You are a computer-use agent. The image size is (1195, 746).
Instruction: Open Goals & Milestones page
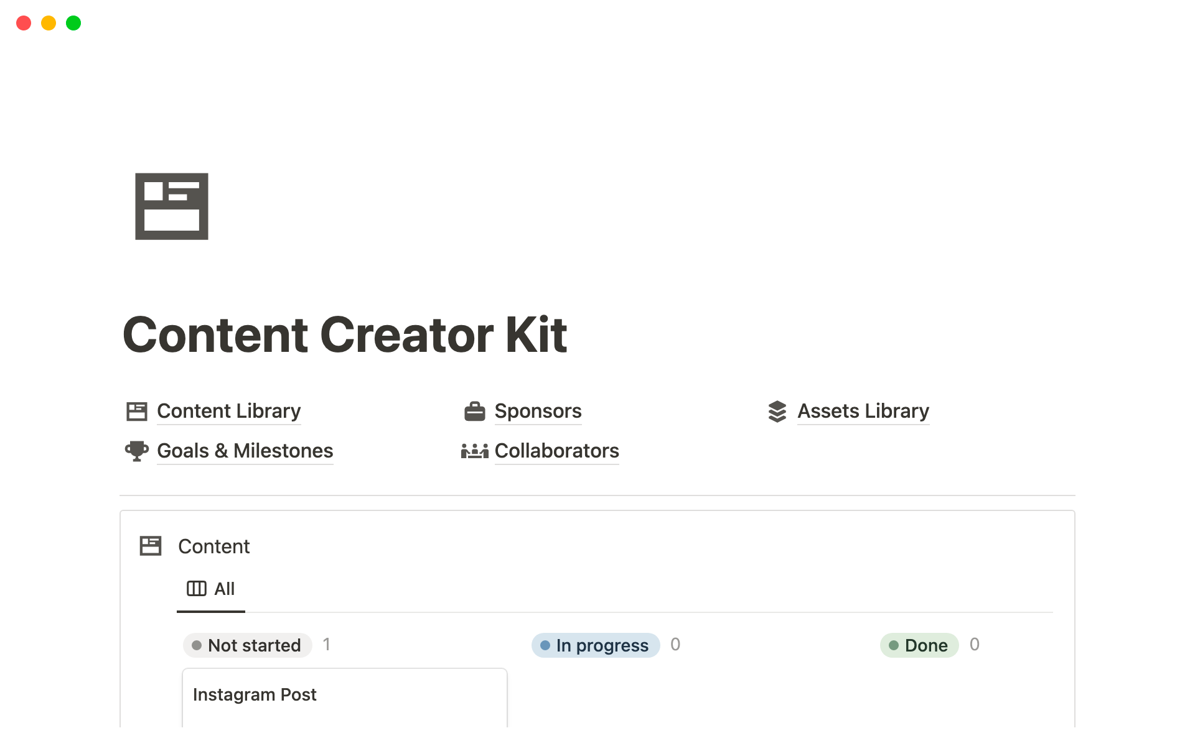[245, 451]
